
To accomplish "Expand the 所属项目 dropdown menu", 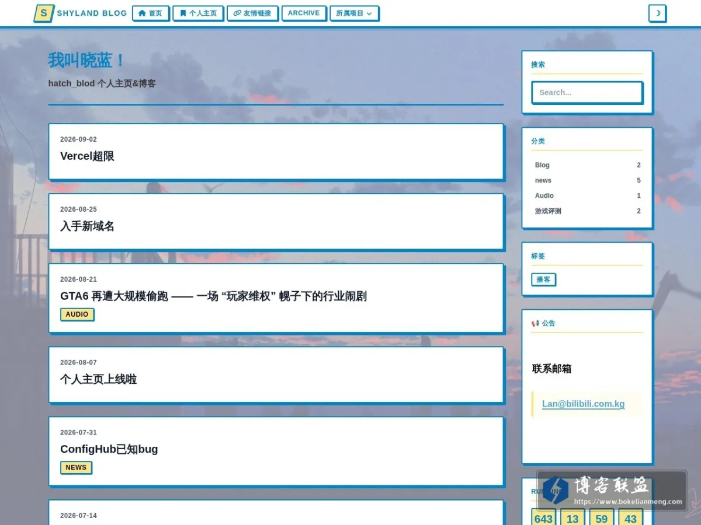I will (354, 13).
